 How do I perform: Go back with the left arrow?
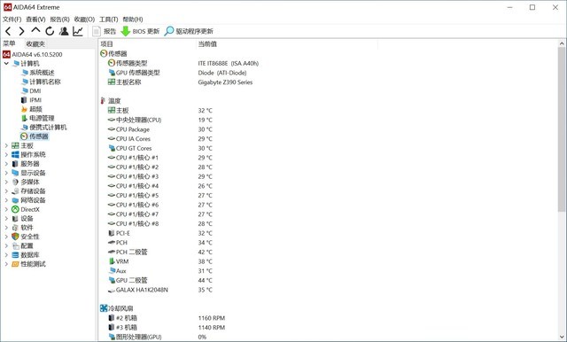tap(8, 31)
